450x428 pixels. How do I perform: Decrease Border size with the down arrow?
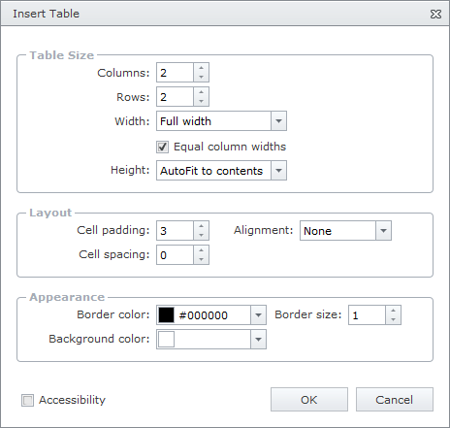pyautogui.click(x=393, y=319)
